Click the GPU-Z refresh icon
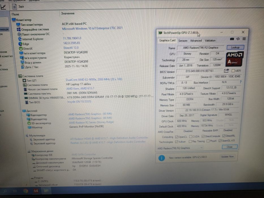The height and width of the screenshot is (198, 264). coord(238,39)
